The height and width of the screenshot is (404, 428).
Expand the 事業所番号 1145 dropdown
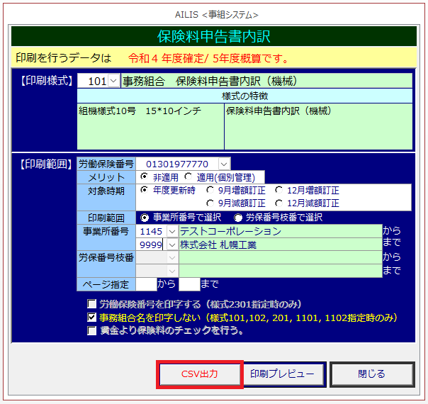[x=171, y=232]
